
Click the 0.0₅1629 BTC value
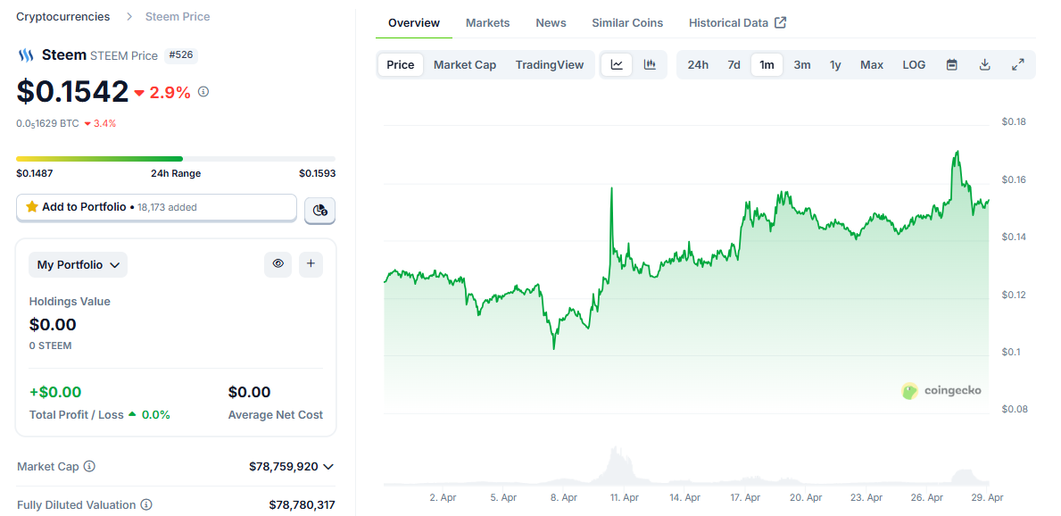click(47, 124)
